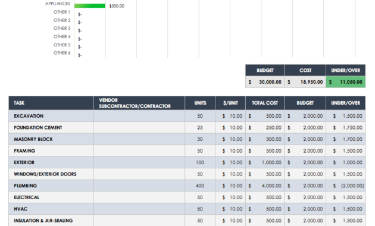The width and height of the screenshot is (375, 226).
Task: Click the TASK column header
Action: (51, 103)
